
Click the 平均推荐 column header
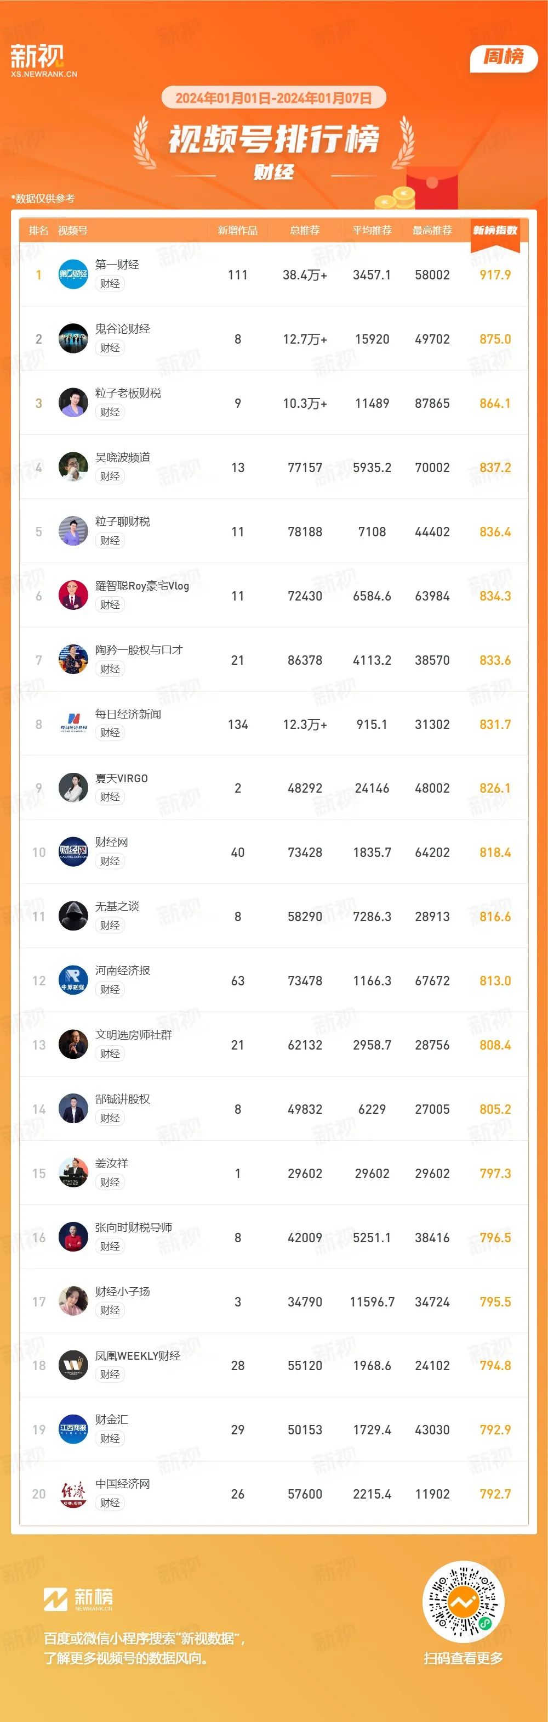click(x=373, y=231)
